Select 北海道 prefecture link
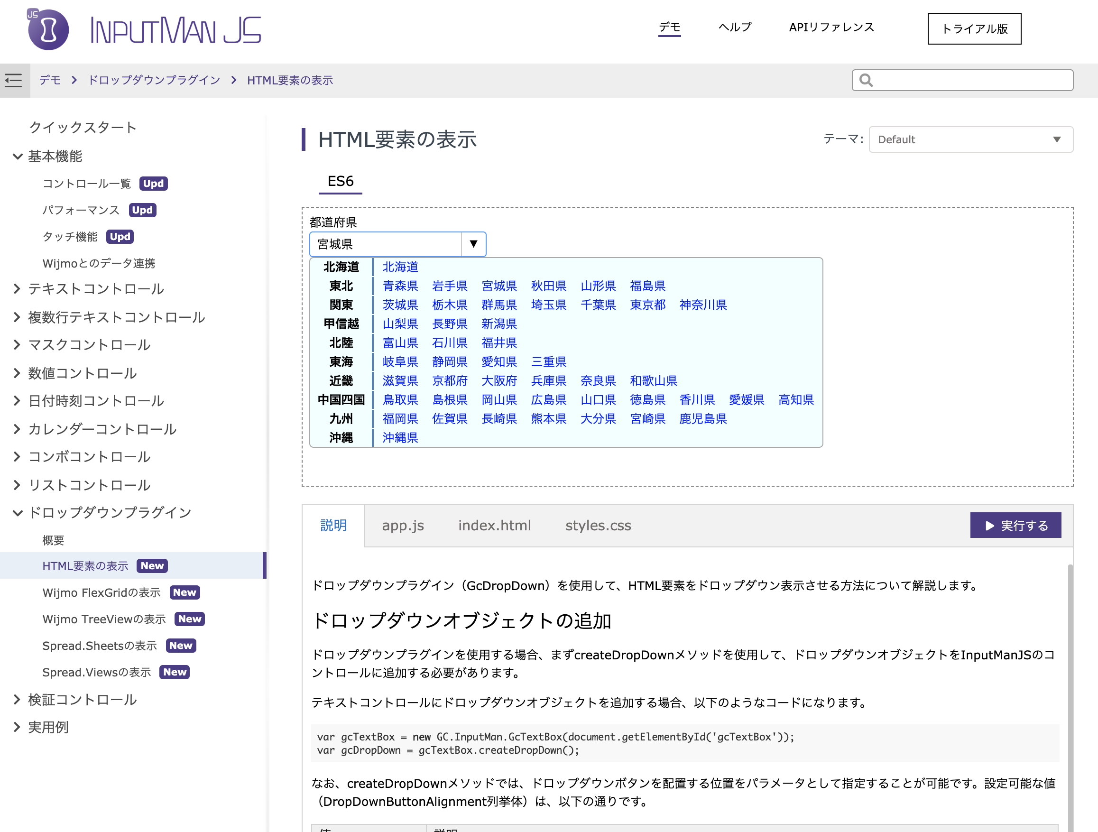 point(400,267)
